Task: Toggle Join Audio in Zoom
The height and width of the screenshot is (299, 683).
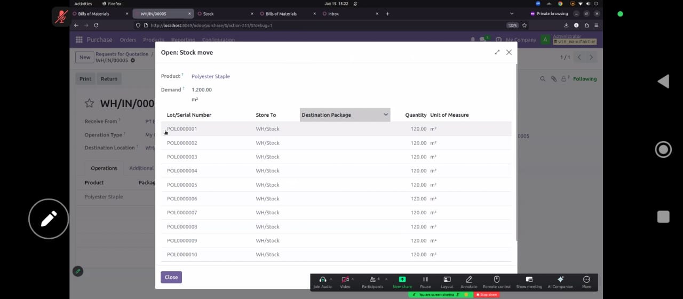Action: pyautogui.click(x=322, y=280)
